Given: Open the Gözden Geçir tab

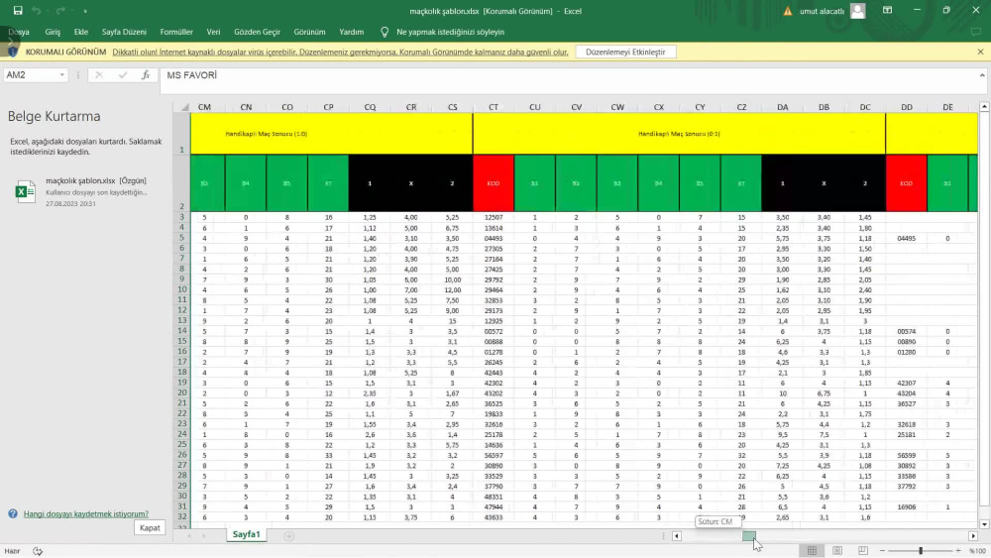Looking at the screenshot, I should (x=258, y=32).
